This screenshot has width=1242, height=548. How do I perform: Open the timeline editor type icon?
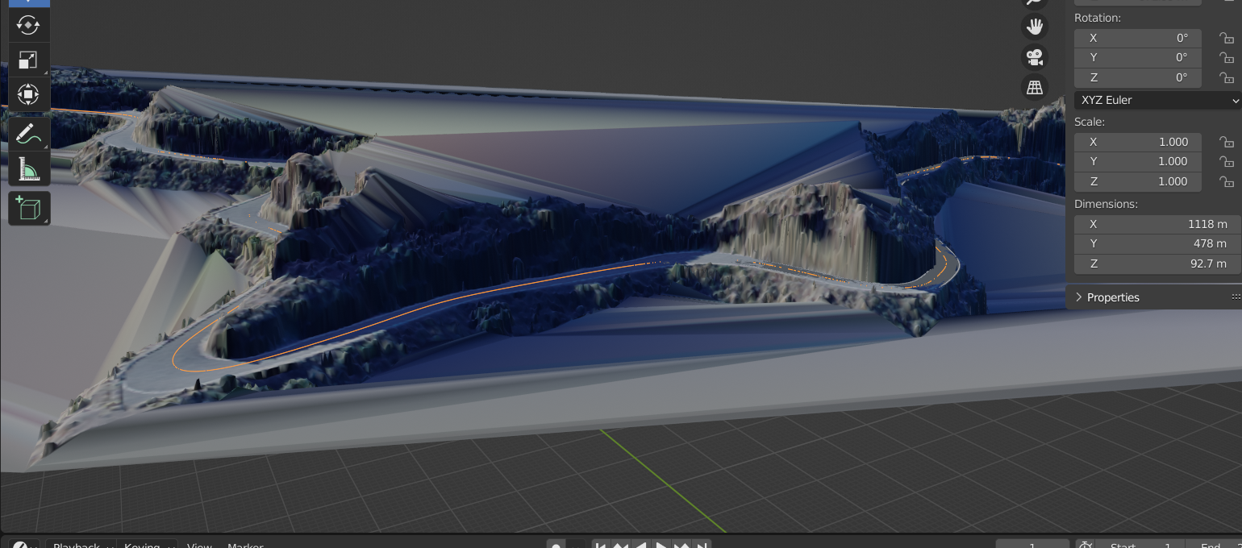tap(24, 545)
